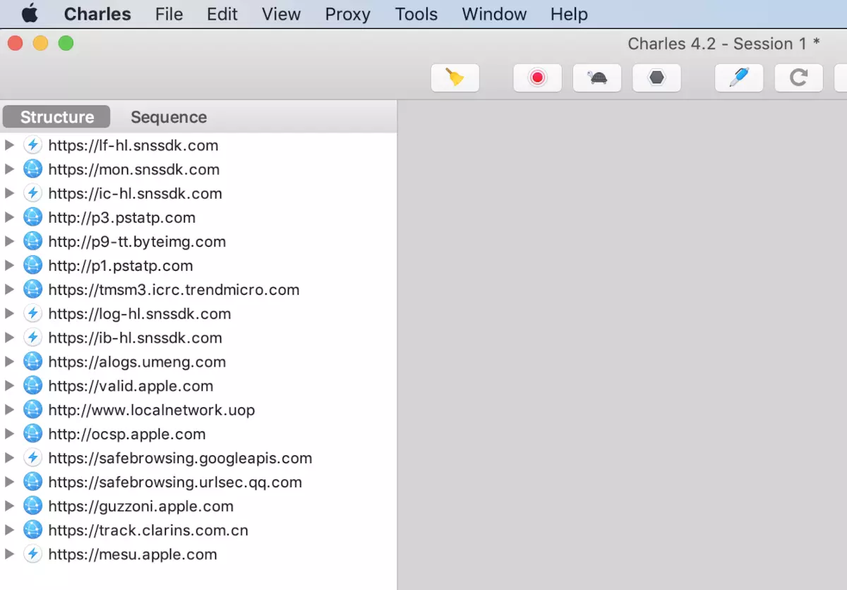Open the Tools menu
847x590 pixels.
[x=416, y=14]
